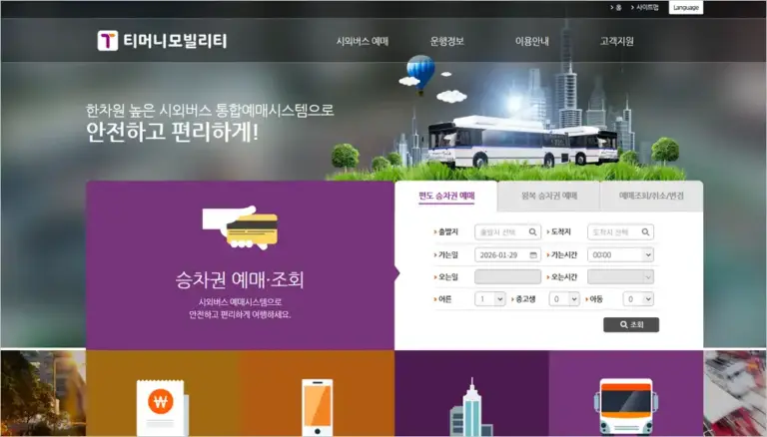Click the blurred red photo thumbnail
Viewport: 767px width, 437px height.
point(735,393)
